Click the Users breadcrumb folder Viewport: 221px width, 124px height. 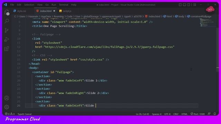(22, 17)
